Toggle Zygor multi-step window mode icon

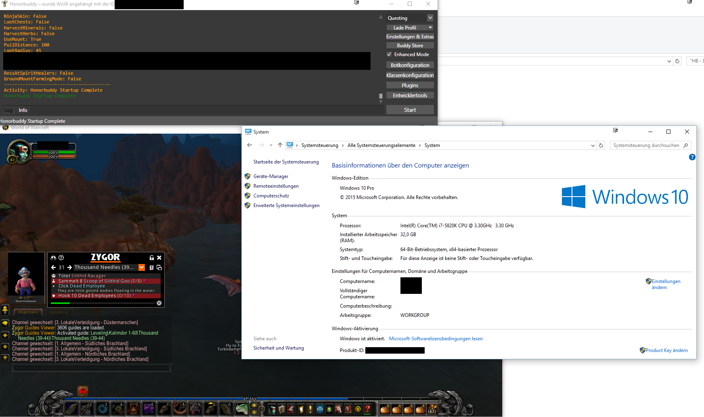(159, 267)
